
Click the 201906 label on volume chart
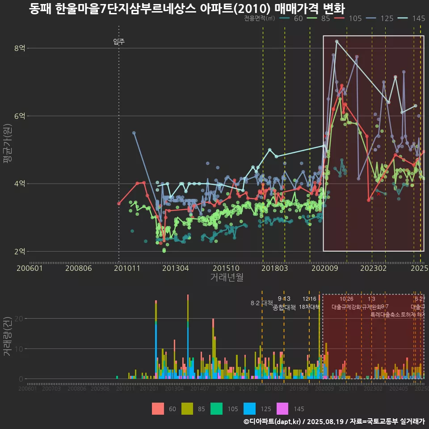(299, 389)
